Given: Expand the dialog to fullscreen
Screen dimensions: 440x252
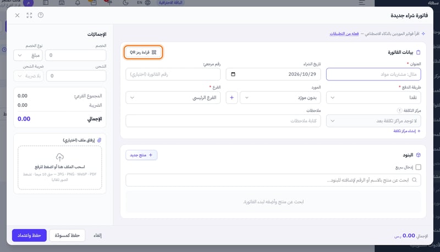Looking at the screenshot, I should coord(29,15).
